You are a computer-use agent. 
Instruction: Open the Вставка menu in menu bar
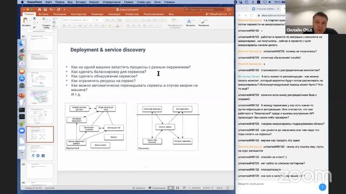[81, 2]
